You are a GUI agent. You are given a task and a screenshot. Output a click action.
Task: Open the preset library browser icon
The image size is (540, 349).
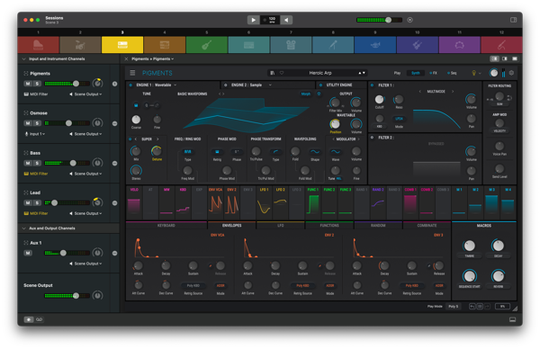pyautogui.click(x=273, y=73)
